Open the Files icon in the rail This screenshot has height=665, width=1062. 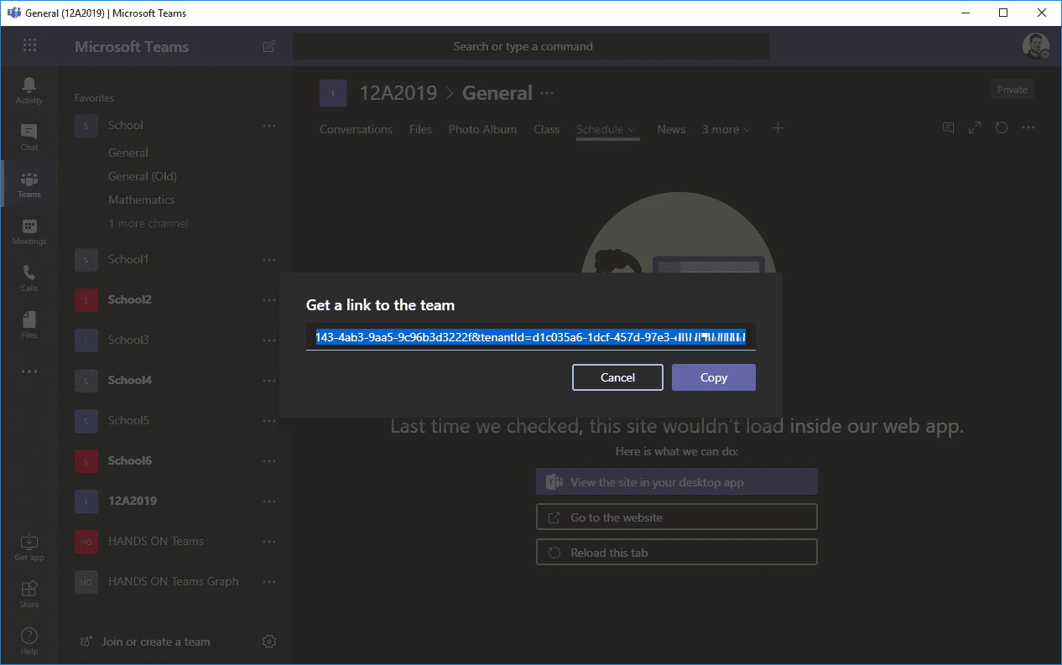(x=29, y=325)
